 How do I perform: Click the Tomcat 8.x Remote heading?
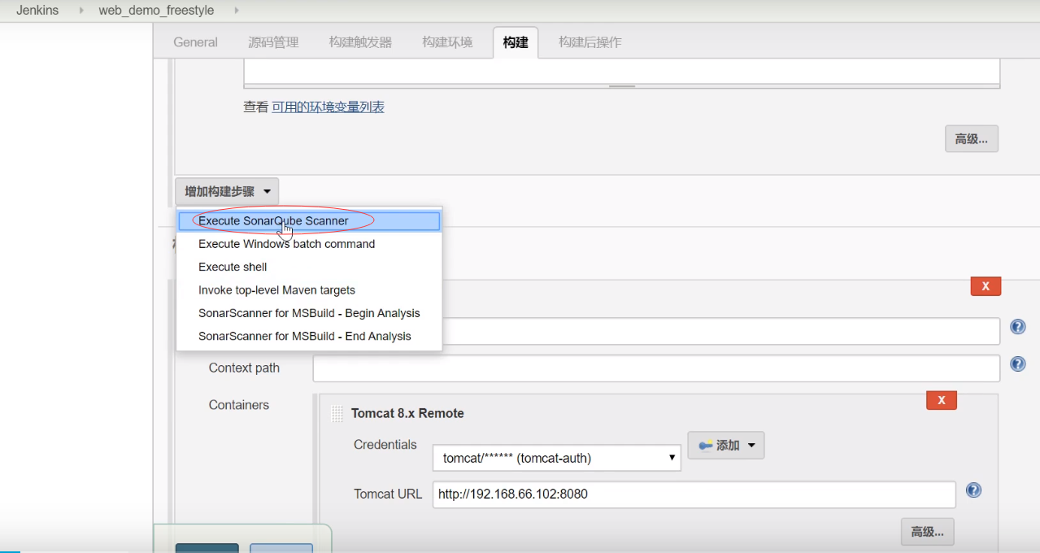[407, 413]
